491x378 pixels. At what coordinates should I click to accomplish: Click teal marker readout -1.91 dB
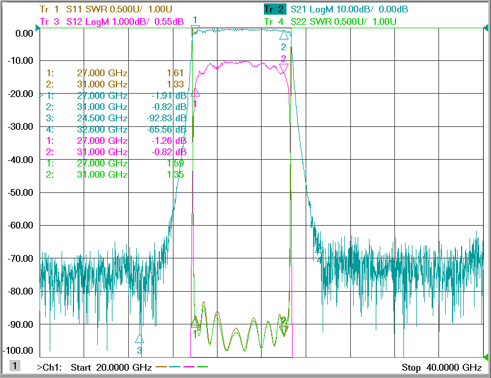tap(169, 95)
